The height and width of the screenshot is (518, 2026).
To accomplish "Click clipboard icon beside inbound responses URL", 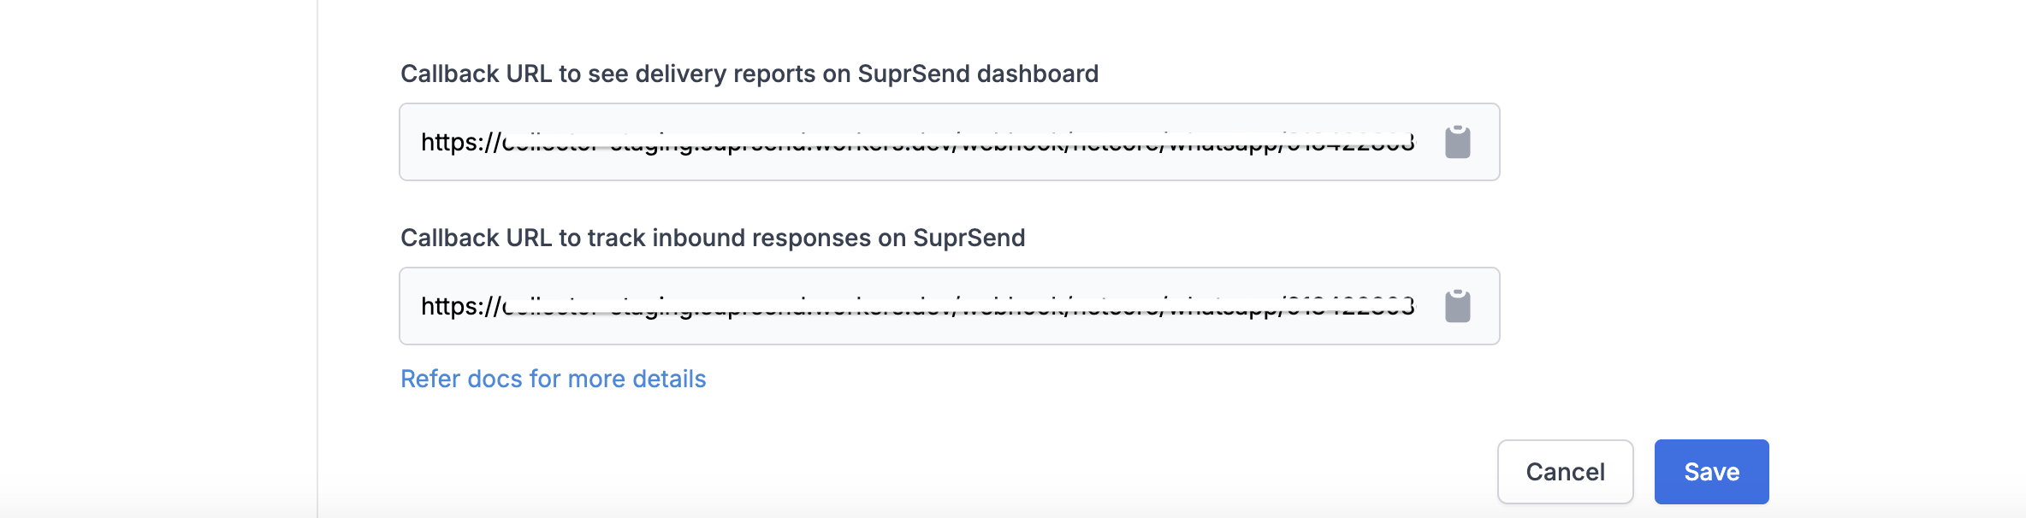I will [1458, 306].
